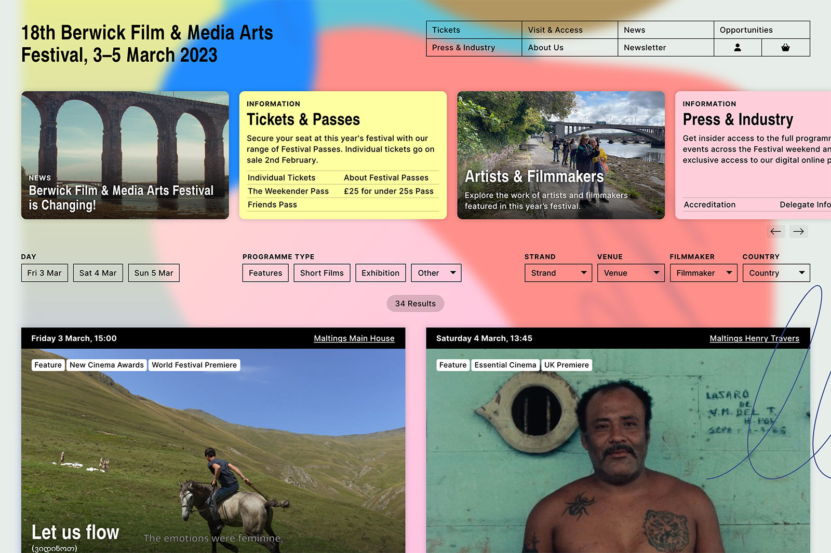
Task: Open the About Us menu item
Action: pyautogui.click(x=570, y=48)
